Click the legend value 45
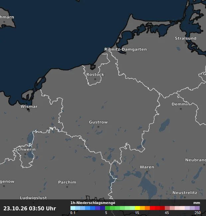Image resolution: width=206 pixels, height=216 pixels. [x=167, y=213]
